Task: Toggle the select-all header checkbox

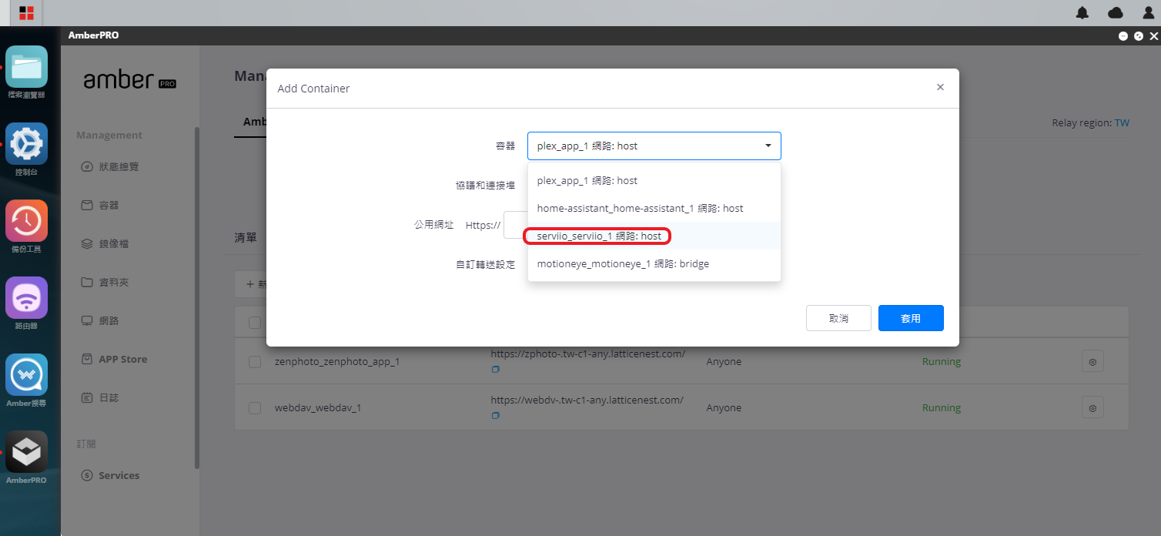Action: pos(255,323)
